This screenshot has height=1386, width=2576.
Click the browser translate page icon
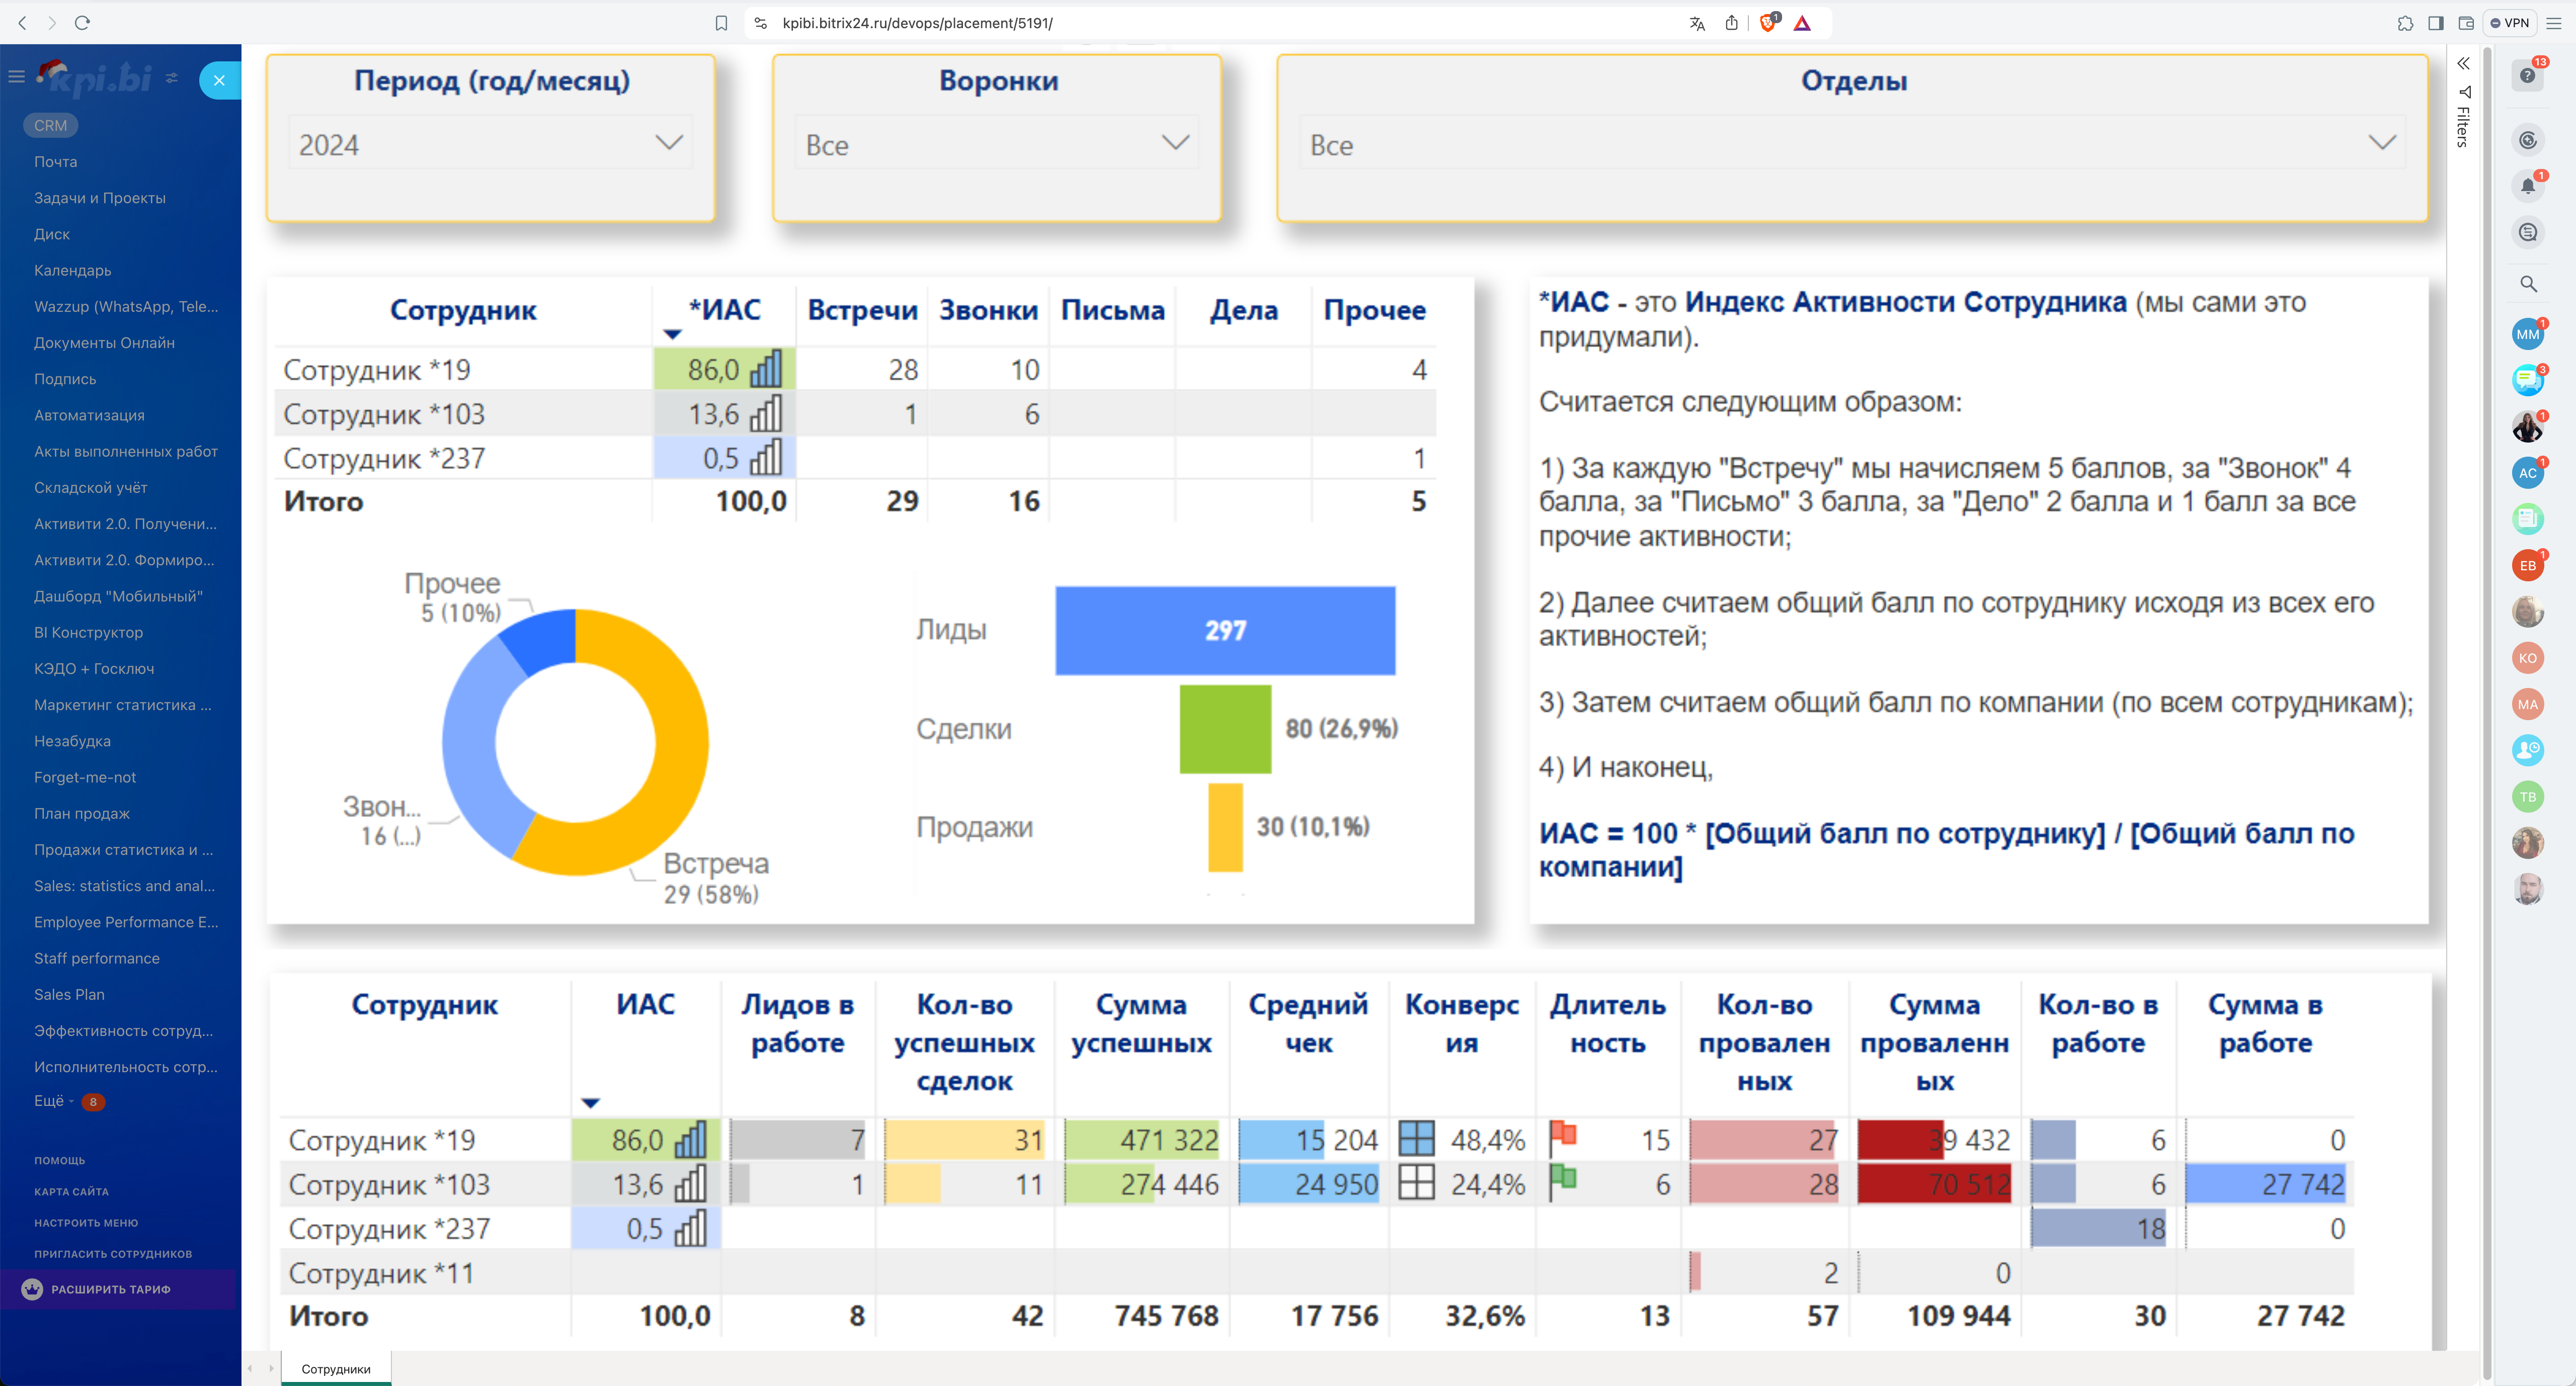tap(1696, 23)
